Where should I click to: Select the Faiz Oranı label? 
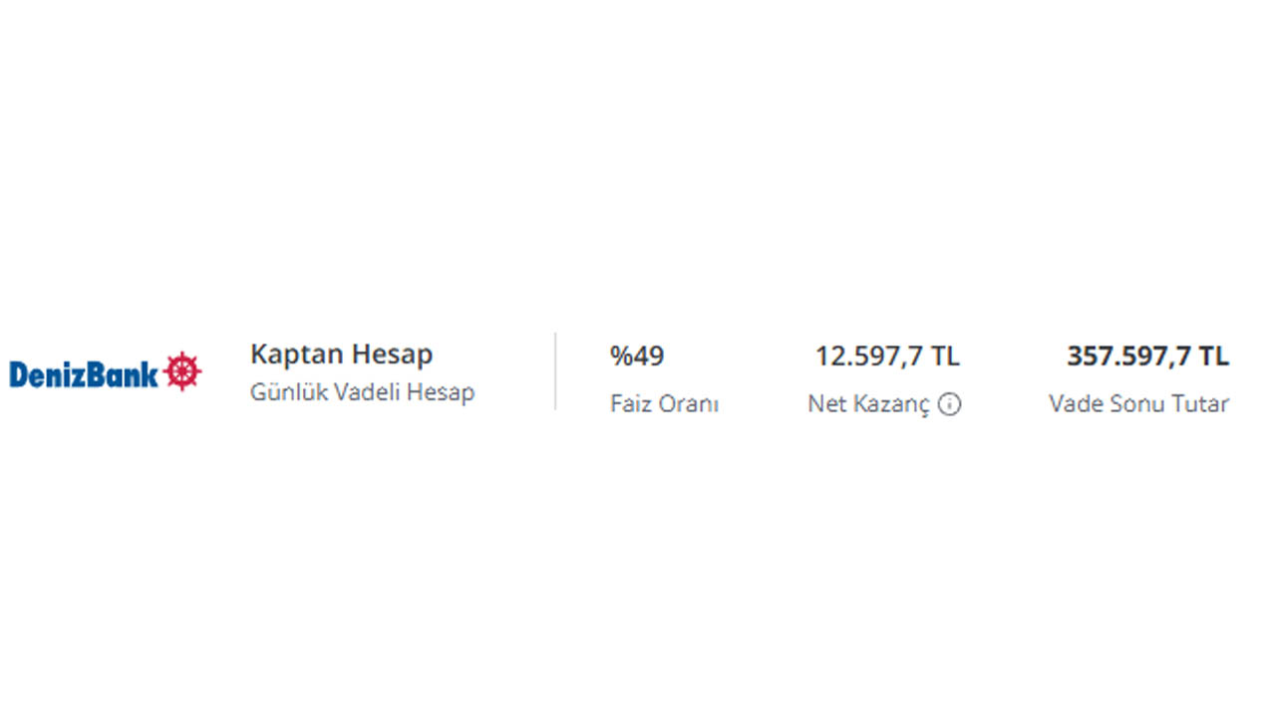pos(664,404)
